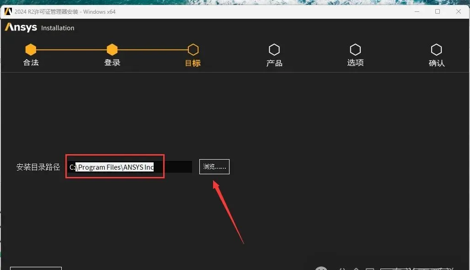Click the 目标 step label
Image resolution: width=470 pixels, height=270 pixels.
[x=193, y=63]
